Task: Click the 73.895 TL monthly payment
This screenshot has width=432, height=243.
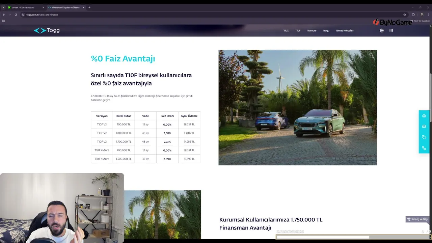Action: [189, 159]
